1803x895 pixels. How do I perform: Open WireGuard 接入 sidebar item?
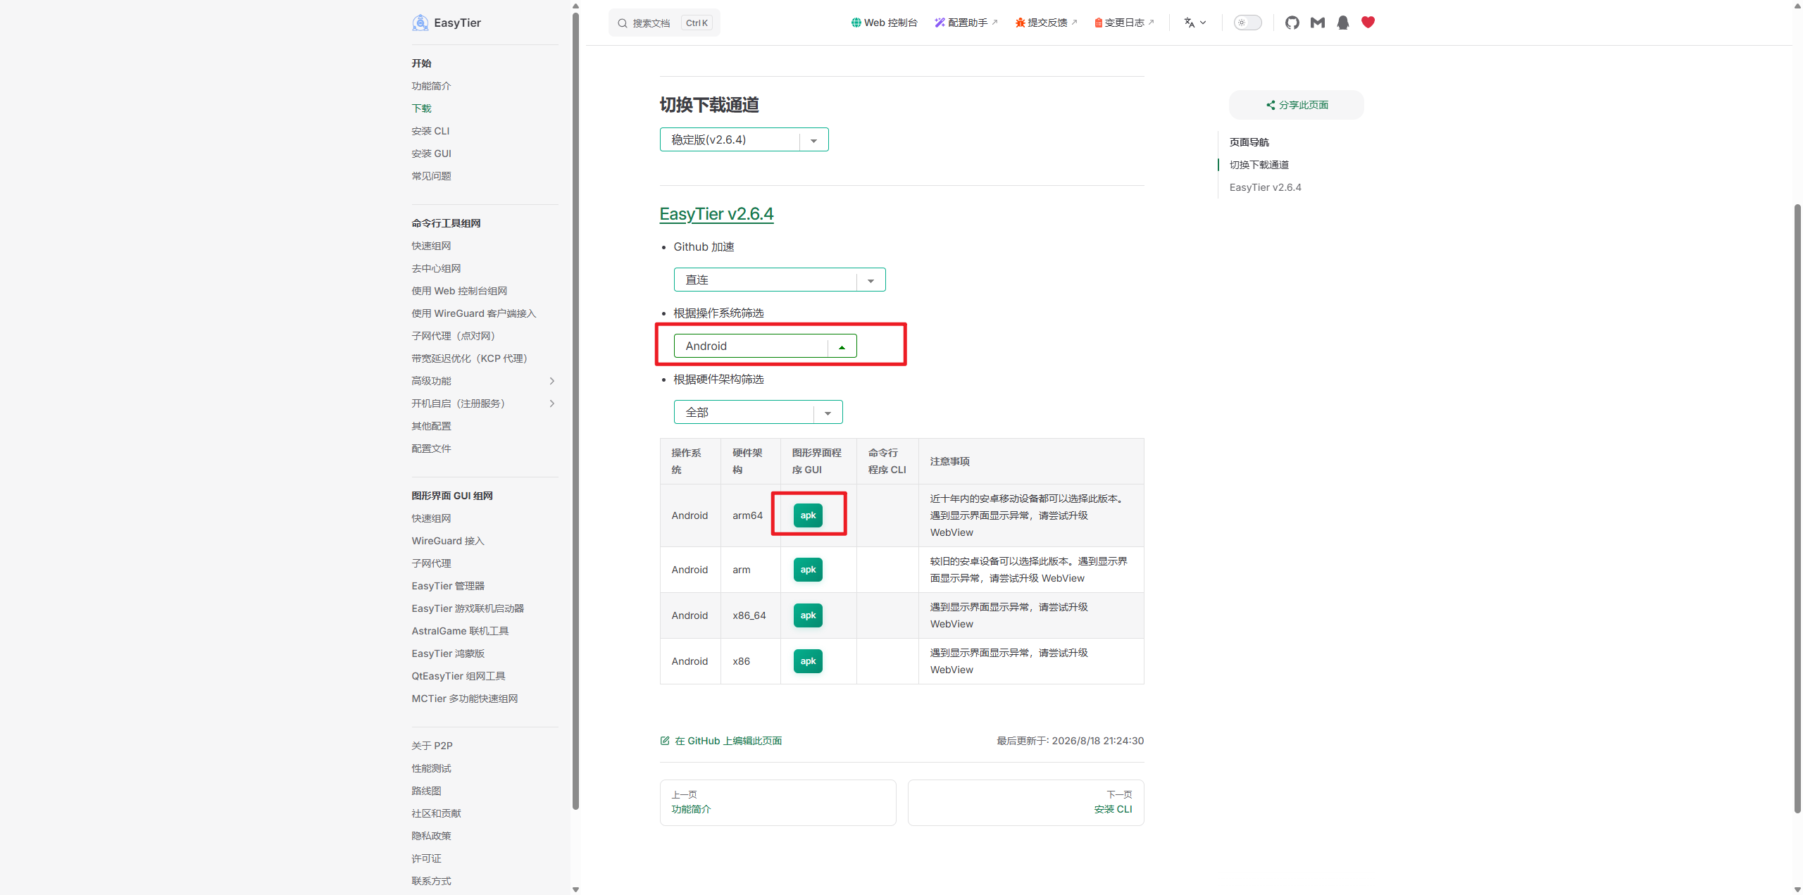448,541
